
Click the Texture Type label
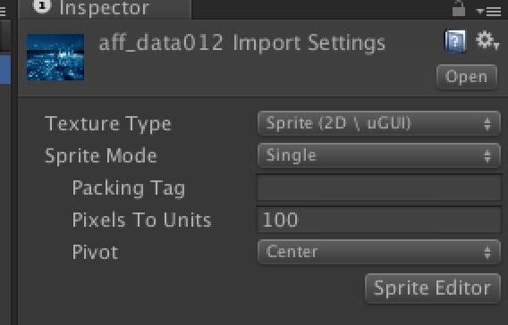point(108,124)
